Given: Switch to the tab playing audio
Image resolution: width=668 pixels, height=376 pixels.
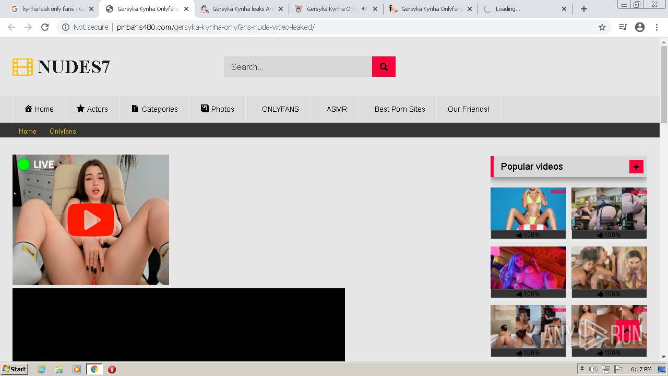Looking at the screenshot, I should 336,9.
